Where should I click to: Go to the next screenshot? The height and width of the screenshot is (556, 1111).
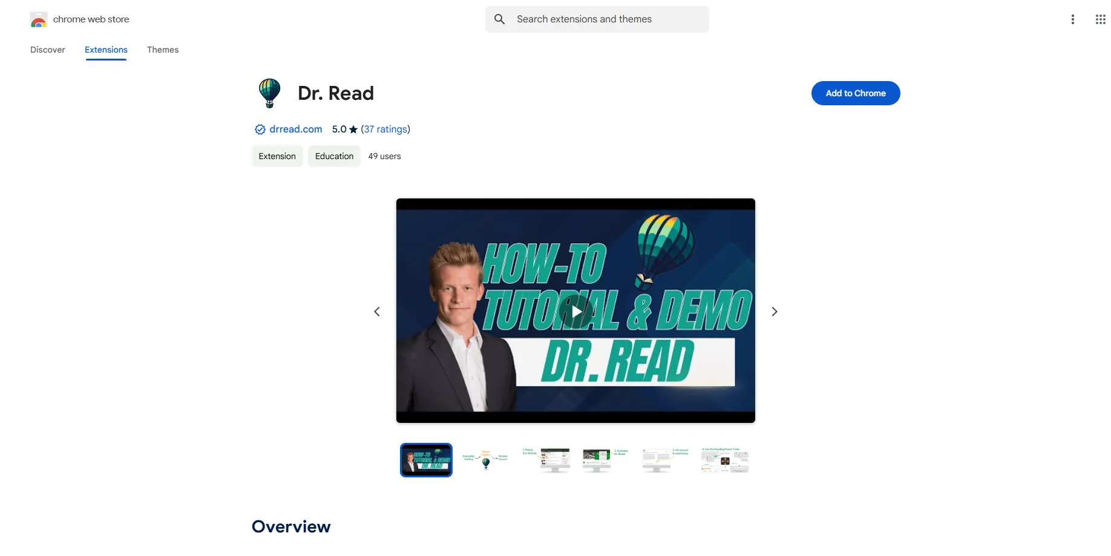click(775, 311)
